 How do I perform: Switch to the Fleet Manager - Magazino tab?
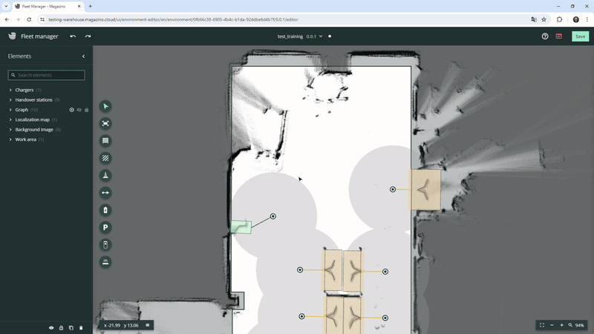coord(48,7)
